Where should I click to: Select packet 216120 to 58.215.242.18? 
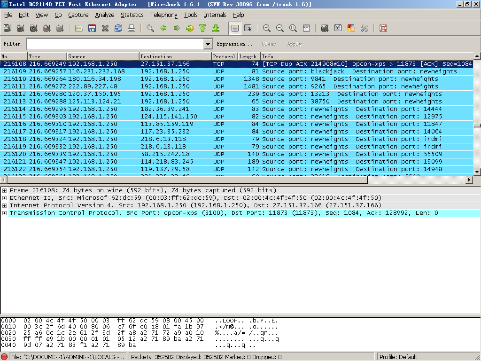pos(237,154)
